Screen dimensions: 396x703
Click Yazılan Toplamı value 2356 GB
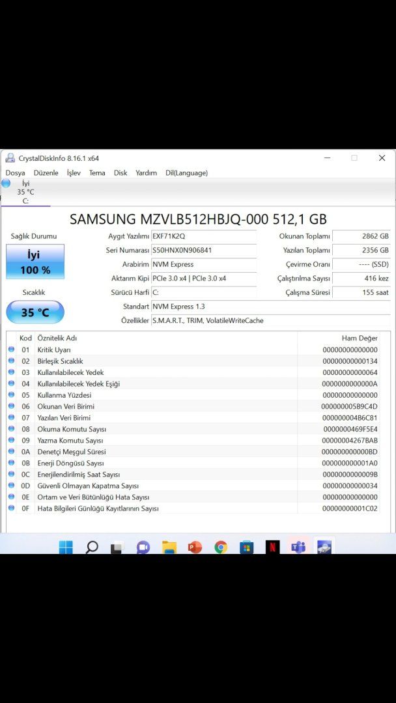(x=361, y=250)
